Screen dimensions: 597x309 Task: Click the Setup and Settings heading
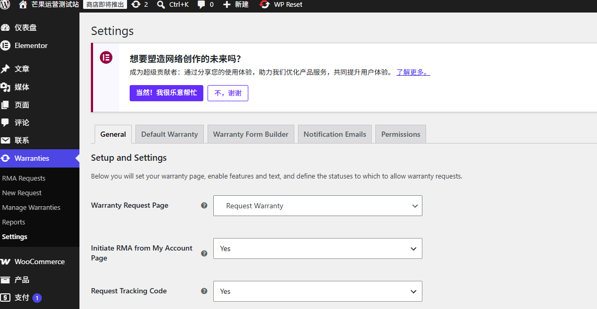[x=129, y=158]
